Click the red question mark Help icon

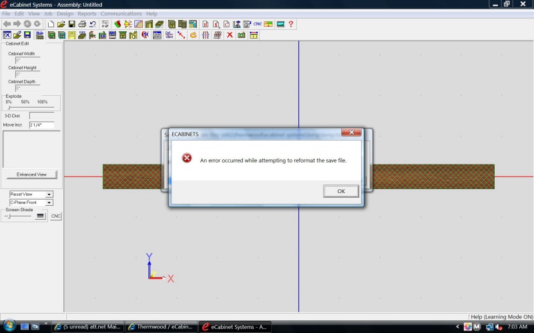coord(291,24)
